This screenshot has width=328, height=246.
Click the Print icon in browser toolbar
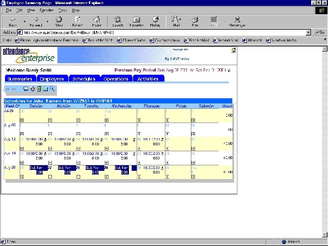pyautogui.click(x=195, y=21)
